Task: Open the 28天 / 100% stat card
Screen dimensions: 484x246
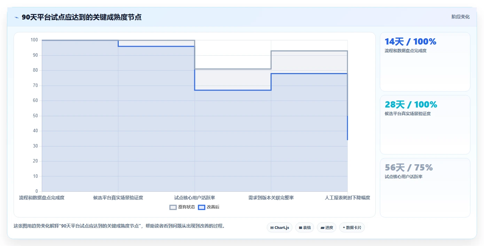Action: (425, 125)
